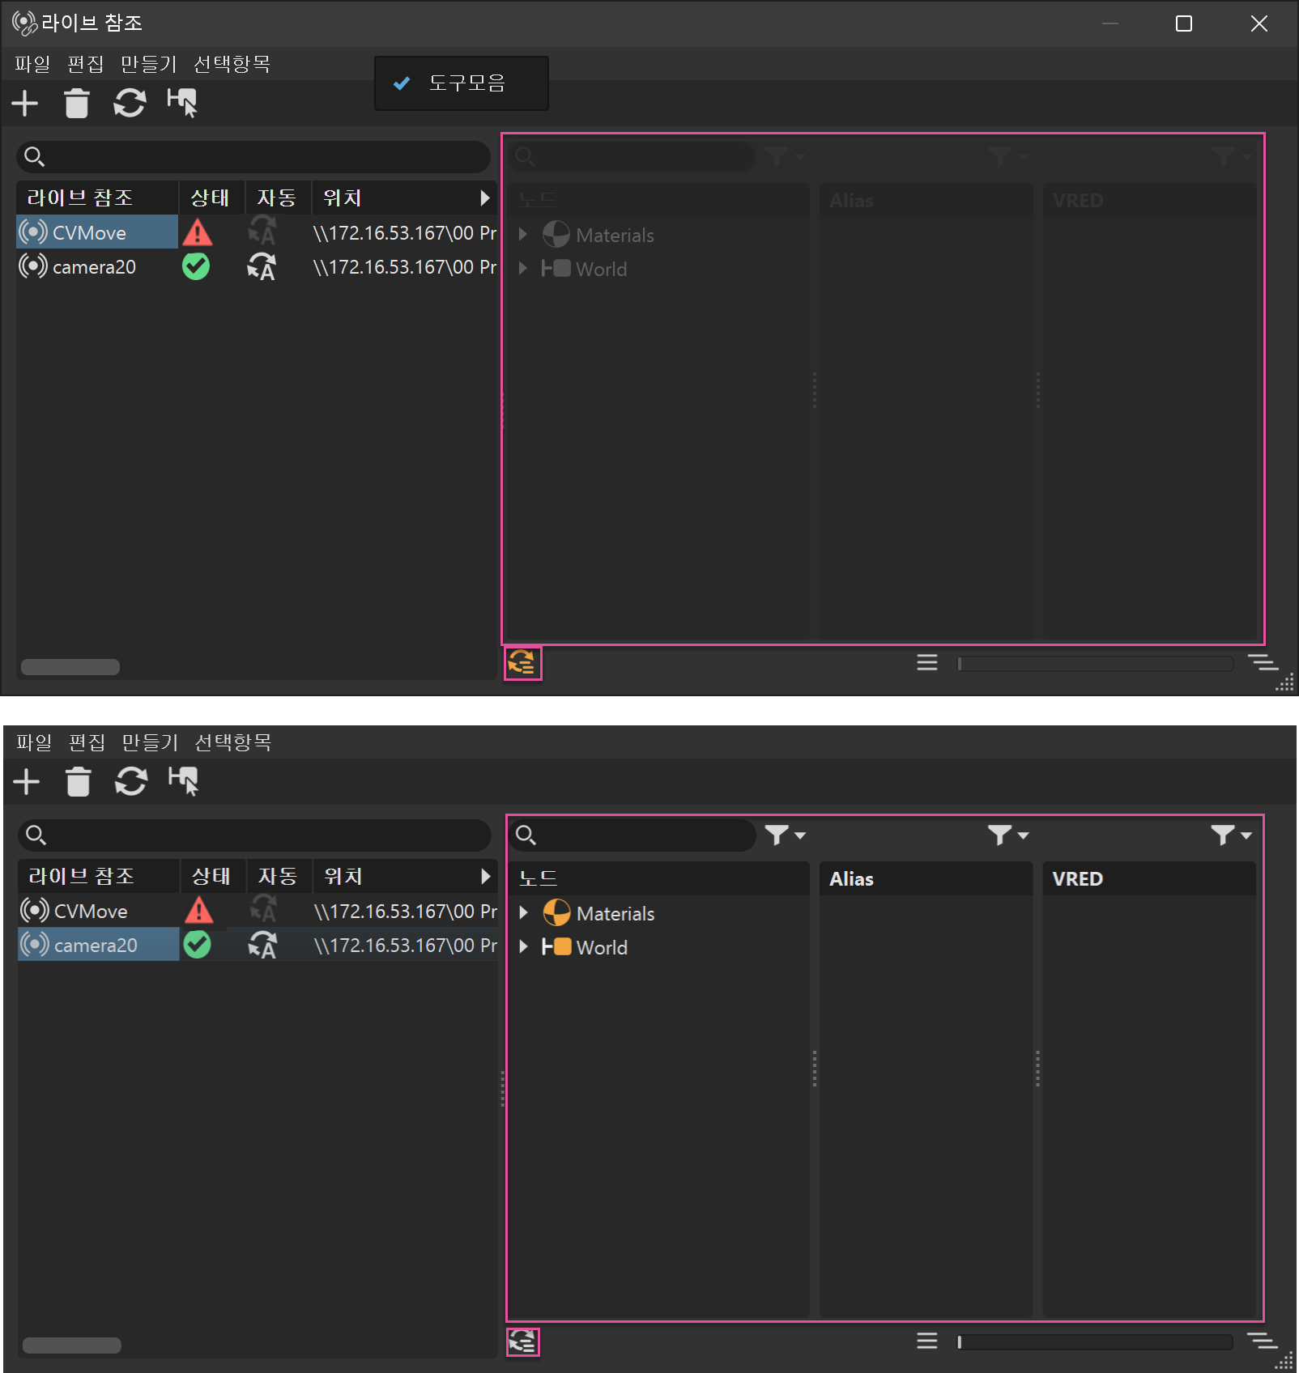This screenshot has height=1373, width=1299.
Task: Sort by 상태 column in upper window
Action: 211,198
